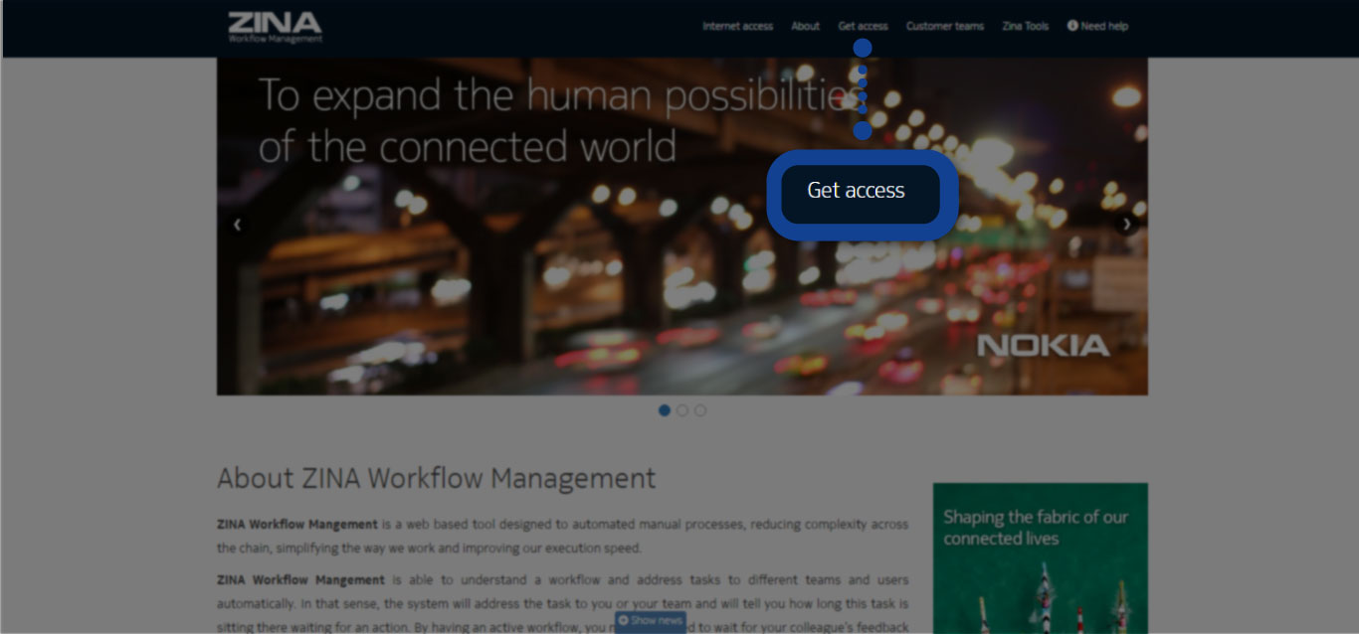
Task: Click the ZINA Workflow Management logo
Action: [x=275, y=27]
